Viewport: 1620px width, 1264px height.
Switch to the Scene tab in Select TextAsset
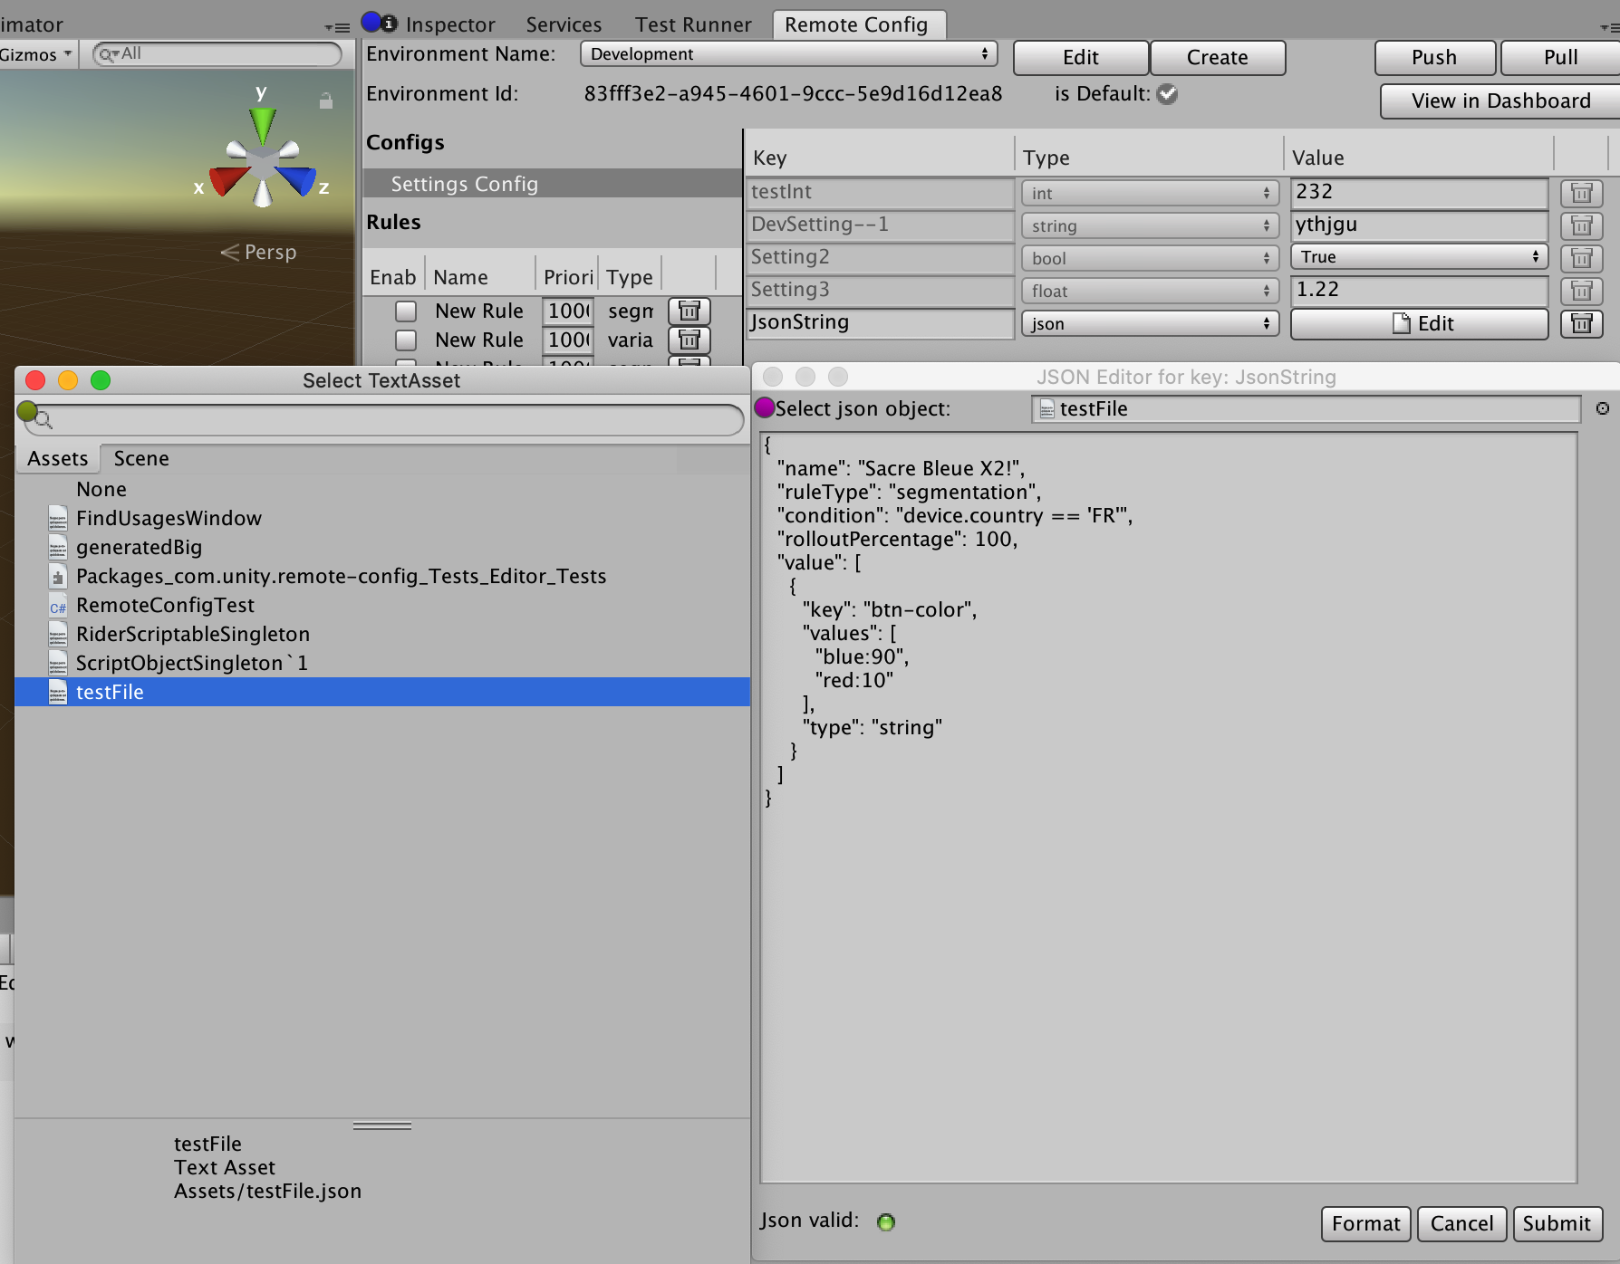click(140, 458)
